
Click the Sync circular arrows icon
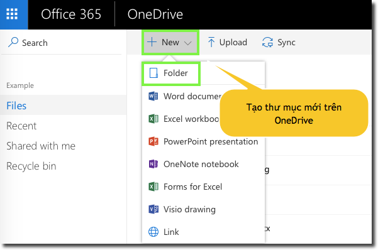tap(267, 42)
